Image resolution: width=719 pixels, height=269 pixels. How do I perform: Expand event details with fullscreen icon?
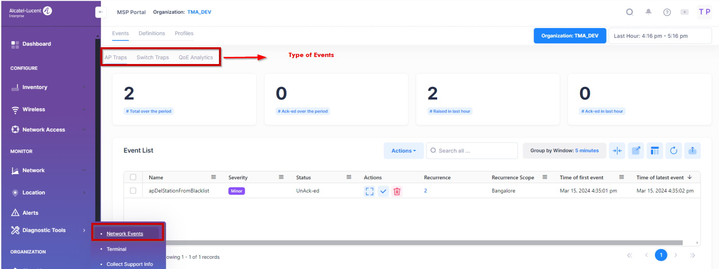(x=369, y=191)
